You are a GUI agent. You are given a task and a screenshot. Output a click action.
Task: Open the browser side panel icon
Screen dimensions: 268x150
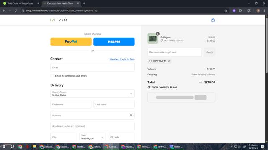(249, 10)
